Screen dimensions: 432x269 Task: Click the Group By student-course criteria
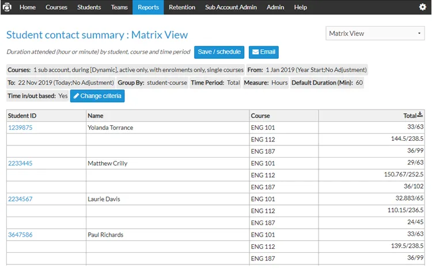[153, 83]
